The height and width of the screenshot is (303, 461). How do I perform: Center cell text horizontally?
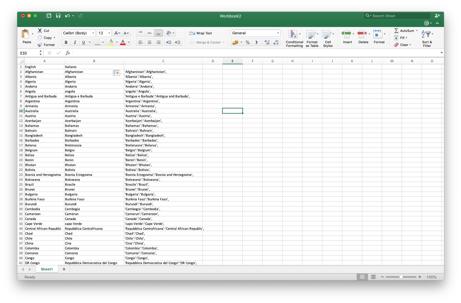click(149, 42)
